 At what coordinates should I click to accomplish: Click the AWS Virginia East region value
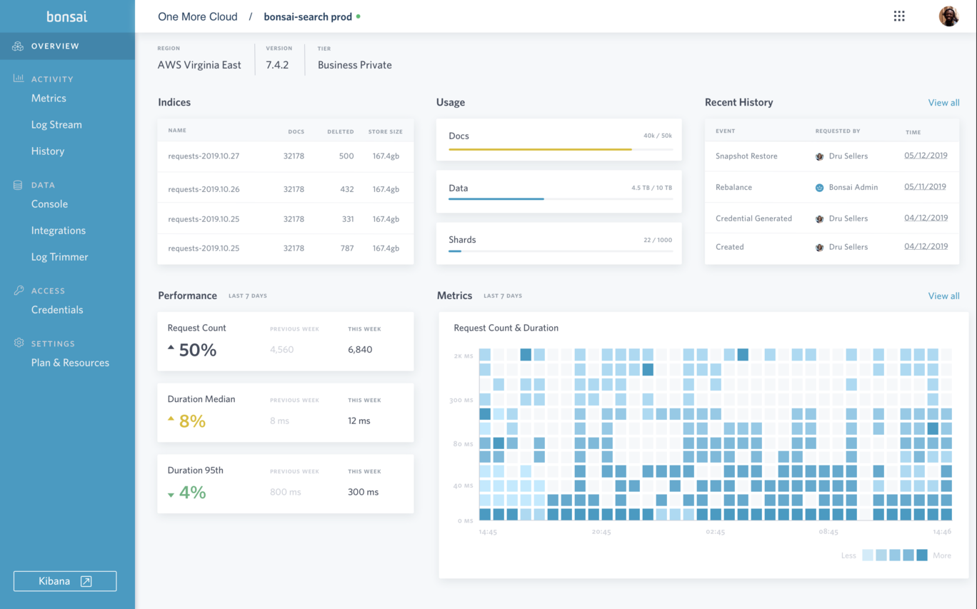pyautogui.click(x=199, y=65)
